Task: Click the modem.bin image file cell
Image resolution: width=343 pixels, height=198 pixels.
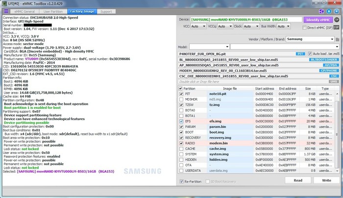Action: click(230, 143)
